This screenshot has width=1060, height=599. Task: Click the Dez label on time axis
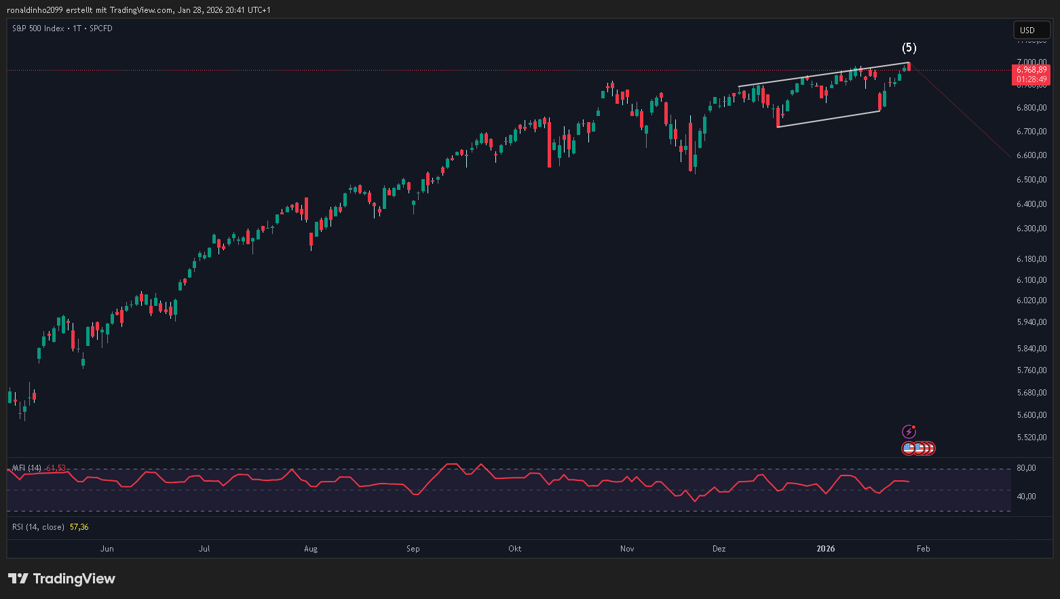(x=719, y=549)
